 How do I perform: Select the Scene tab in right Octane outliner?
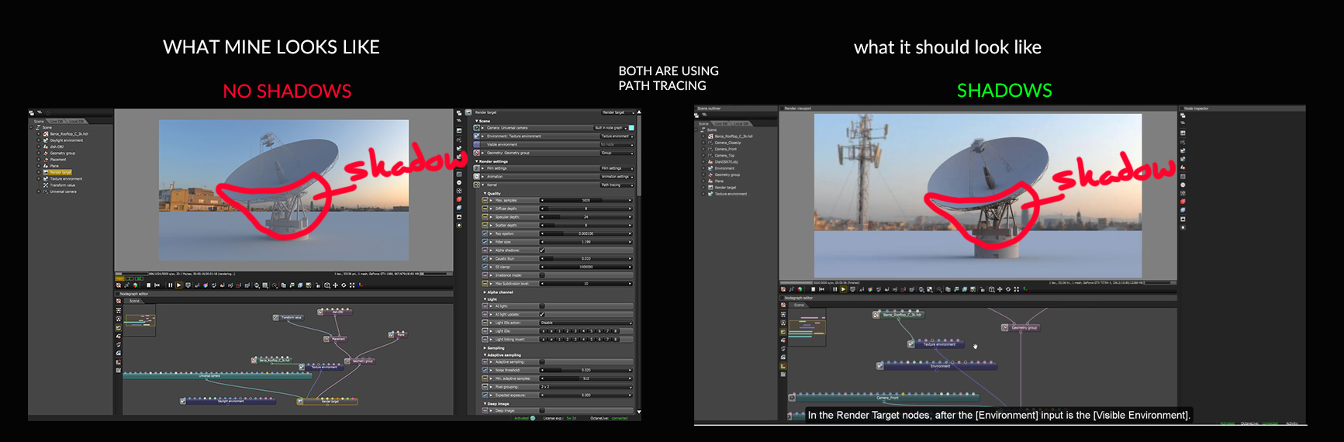[x=703, y=123]
